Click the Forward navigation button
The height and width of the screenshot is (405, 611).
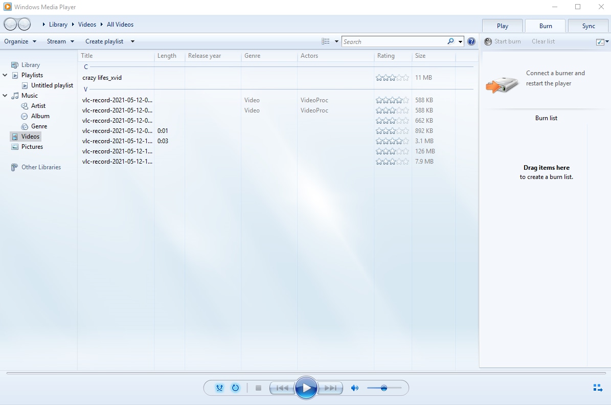click(x=24, y=24)
